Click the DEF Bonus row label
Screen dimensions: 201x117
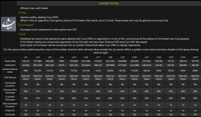[10, 77]
